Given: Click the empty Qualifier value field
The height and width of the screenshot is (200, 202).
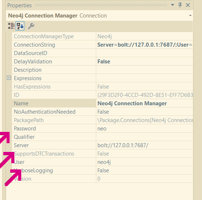Looking at the screenshot, I should point(145,137).
